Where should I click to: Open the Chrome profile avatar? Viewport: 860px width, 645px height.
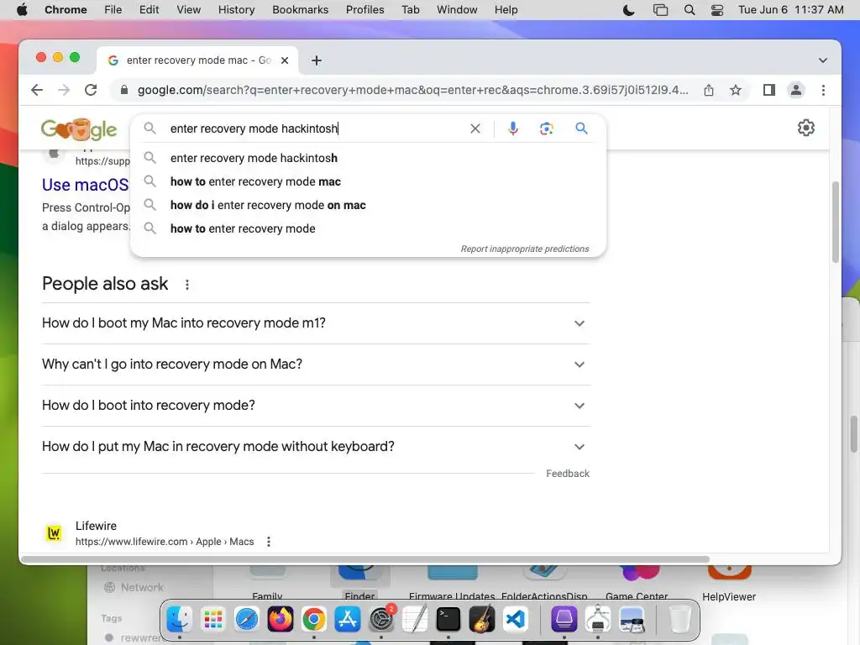pyautogui.click(x=796, y=90)
